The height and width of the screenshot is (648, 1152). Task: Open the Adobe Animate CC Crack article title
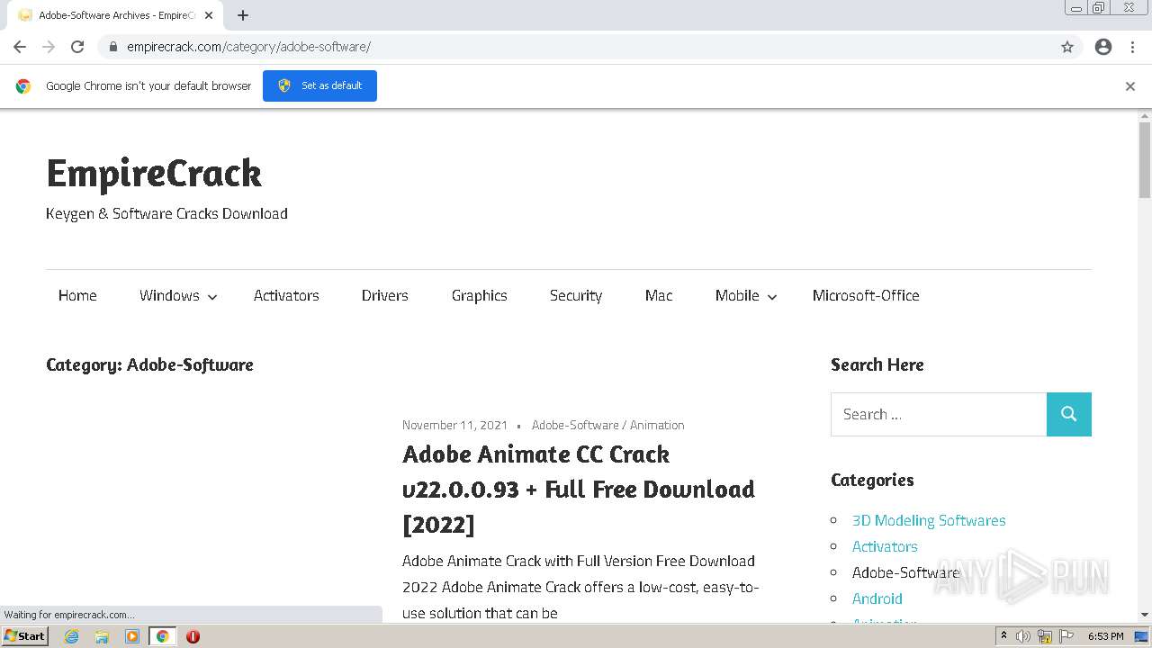click(x=579, y=489)
